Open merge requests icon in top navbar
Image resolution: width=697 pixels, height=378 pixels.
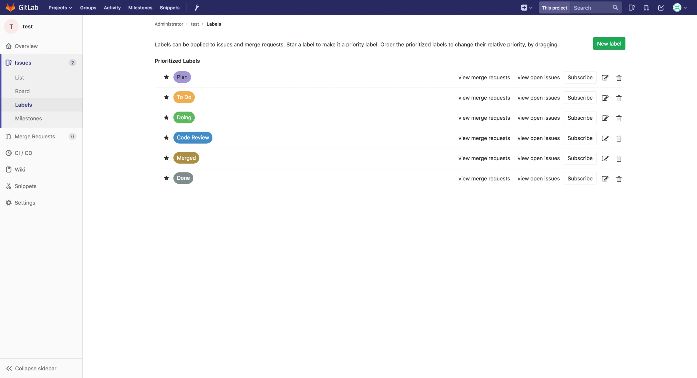(646, 8)
